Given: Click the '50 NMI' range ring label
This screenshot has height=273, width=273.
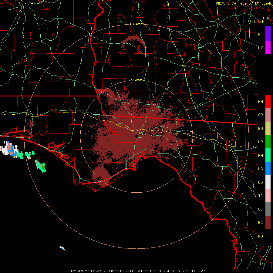Looking at the screenshot, I should click(136, 80).
